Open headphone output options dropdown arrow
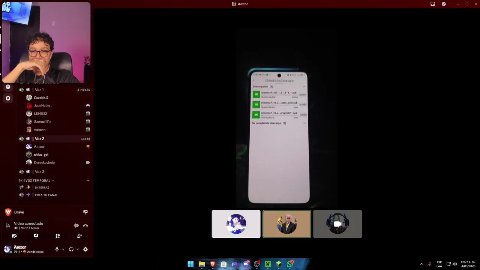This screenshot has height=270, width=480. click(x=78, y=249)
